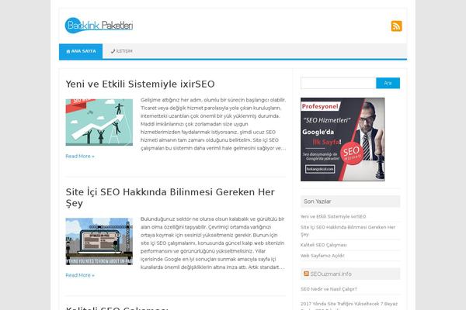The width and height of the screenshot is (466, 310).
Task: Open SEO Nedir ve Nasıl Çalışır feed link
Action: [x=329, y=289]
